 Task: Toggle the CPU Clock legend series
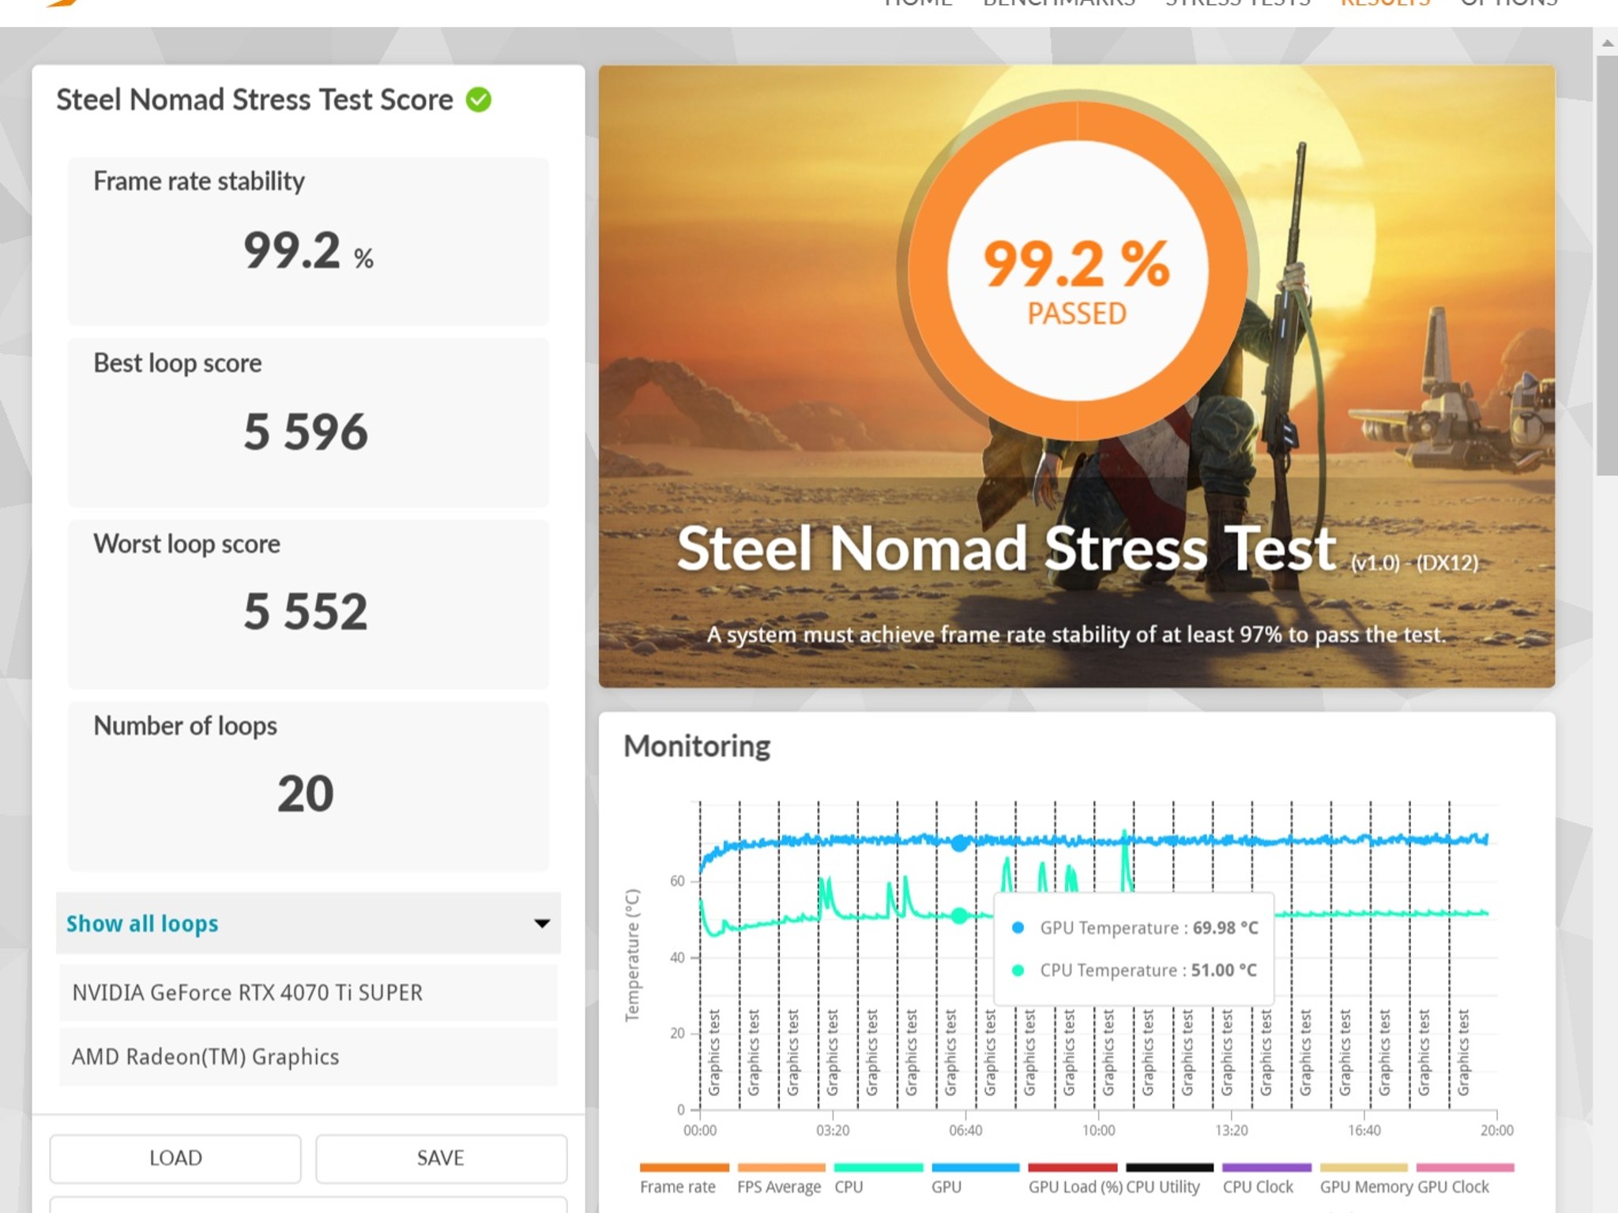pyautogui.click(x=1266, y=1179)
